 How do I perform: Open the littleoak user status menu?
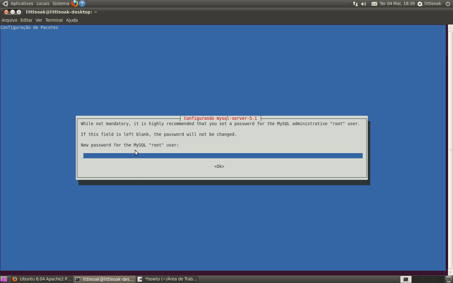point(429,3)
